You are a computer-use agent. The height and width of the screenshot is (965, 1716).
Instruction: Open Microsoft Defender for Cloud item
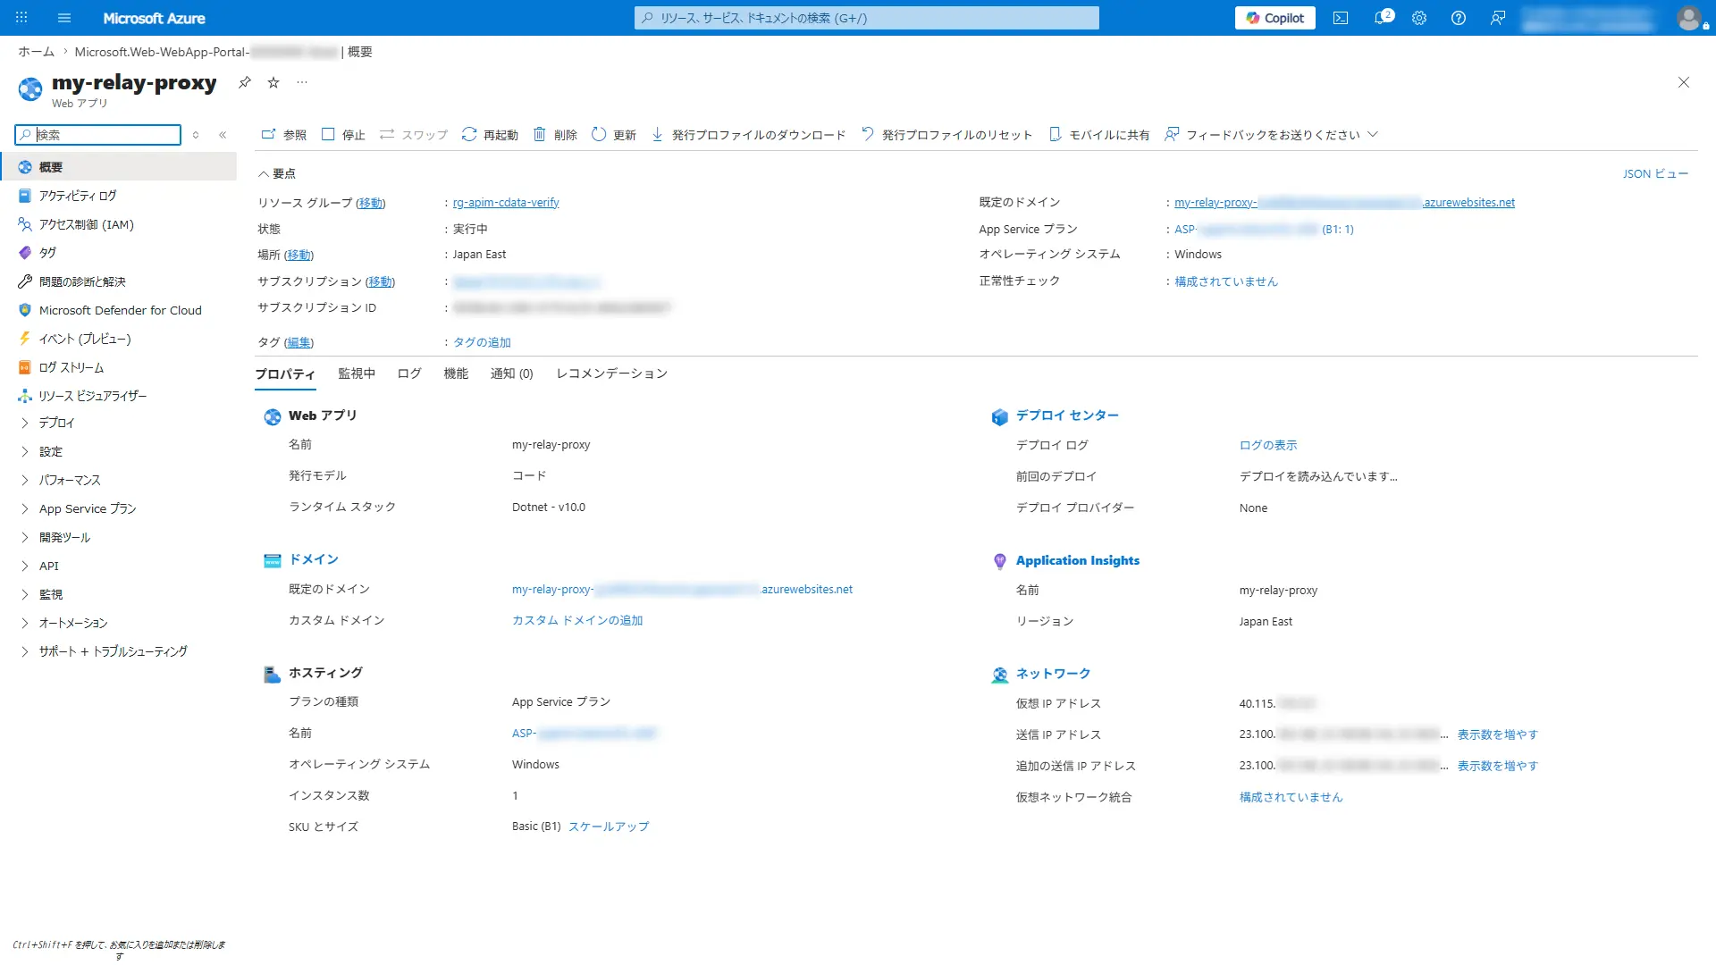click(x=118, y=310)
